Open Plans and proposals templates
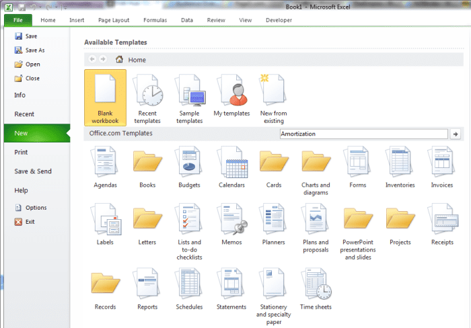 click(x=316, y=228)
